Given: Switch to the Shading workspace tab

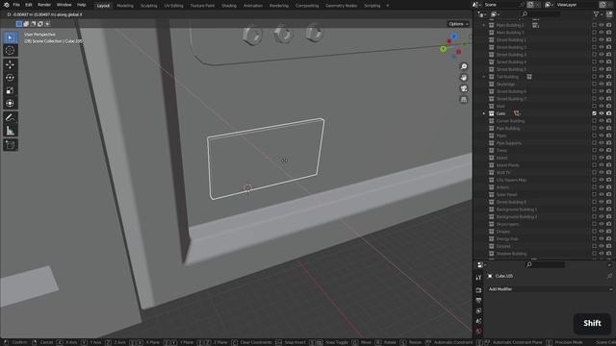Looking at the screenshot, I should (x=229, y=6).
